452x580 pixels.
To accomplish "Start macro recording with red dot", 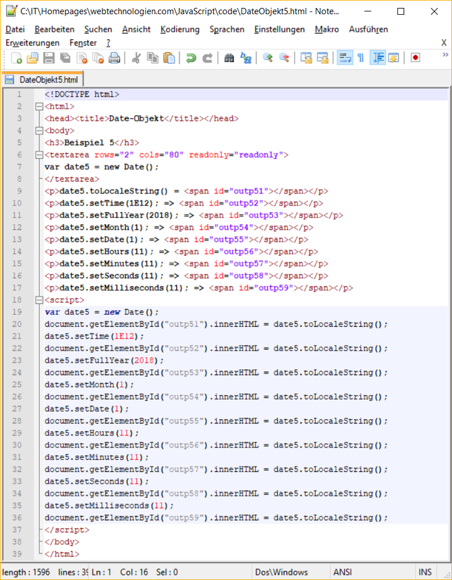I will tap(416, 58).
